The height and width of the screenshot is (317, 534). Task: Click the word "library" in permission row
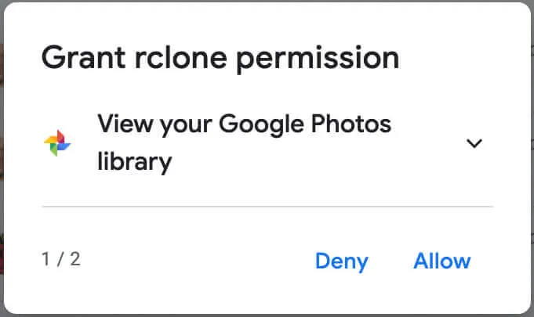(x=135, y=162)
